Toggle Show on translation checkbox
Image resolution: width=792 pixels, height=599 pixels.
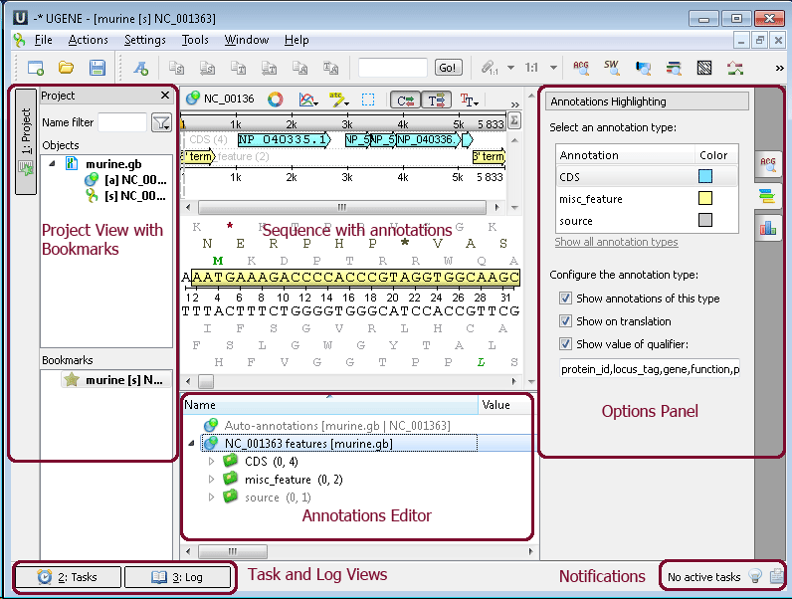point(565,321)
